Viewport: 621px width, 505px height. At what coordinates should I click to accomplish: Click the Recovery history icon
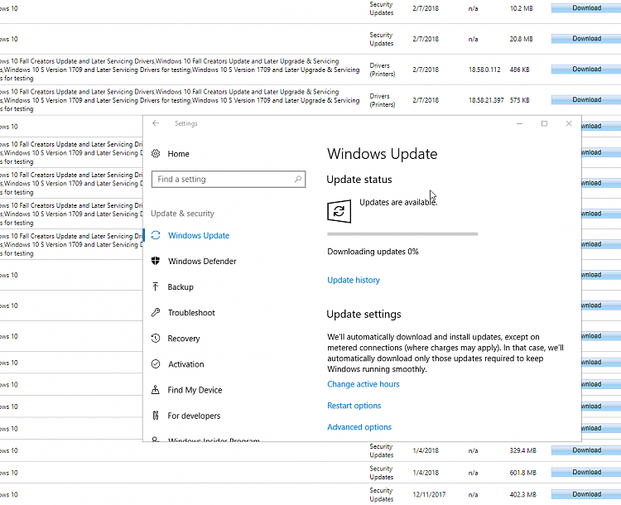tap(156, 338)
